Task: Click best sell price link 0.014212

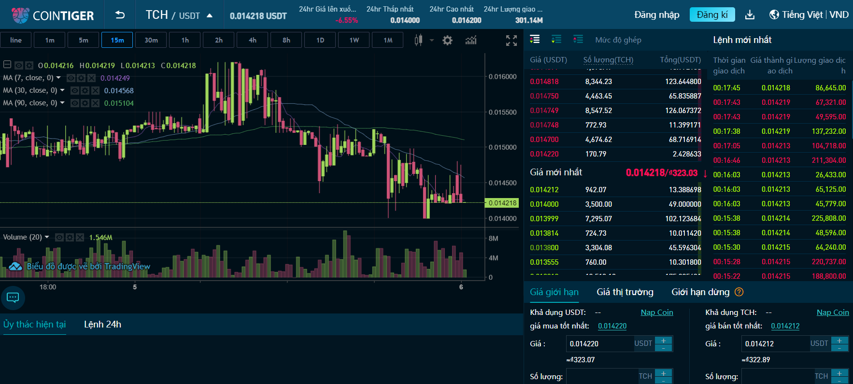Action: (785, 326)
